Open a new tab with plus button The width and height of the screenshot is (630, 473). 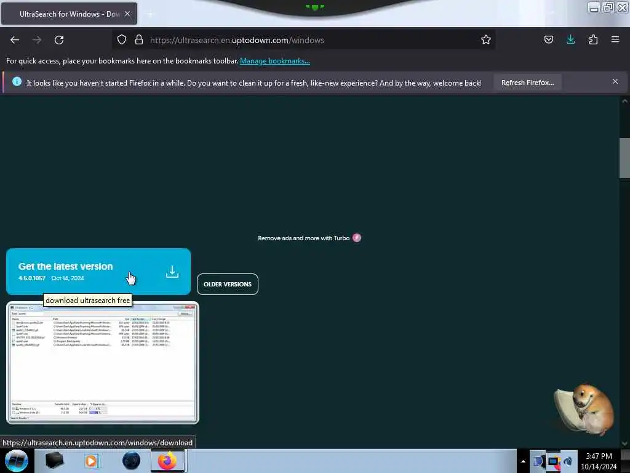click(150, 14)
